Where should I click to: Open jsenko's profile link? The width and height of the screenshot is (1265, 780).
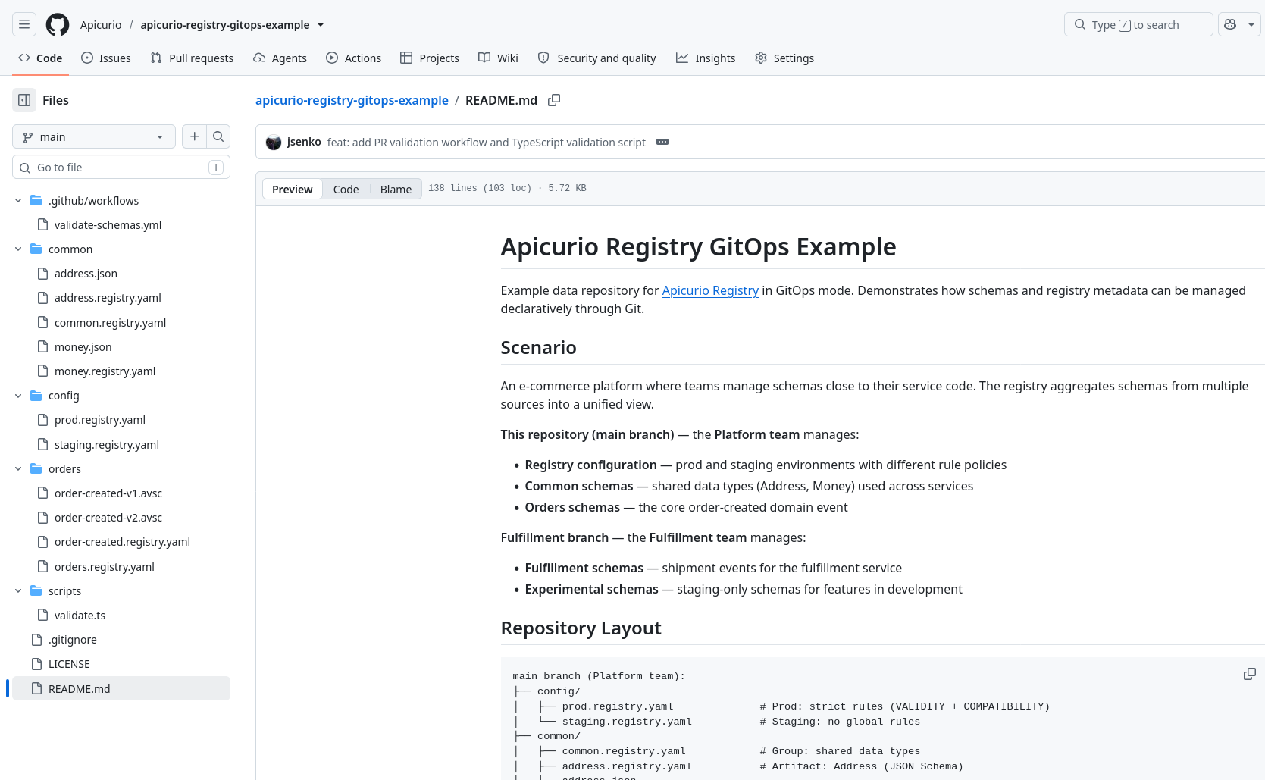pyautogui.click(x=304, y=142)
